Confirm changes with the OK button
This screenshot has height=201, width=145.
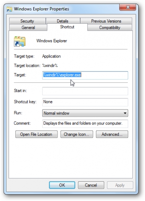click(62, 185)
